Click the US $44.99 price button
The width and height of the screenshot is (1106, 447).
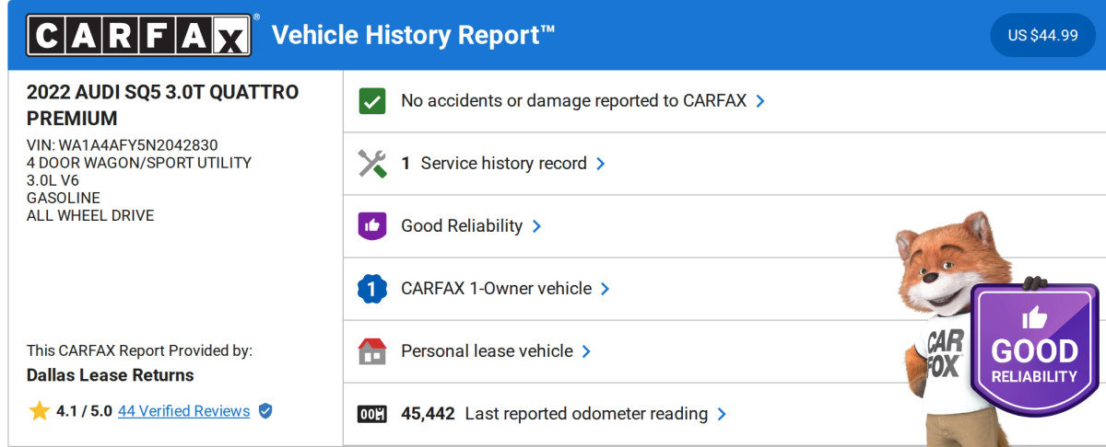[1042, 35]
